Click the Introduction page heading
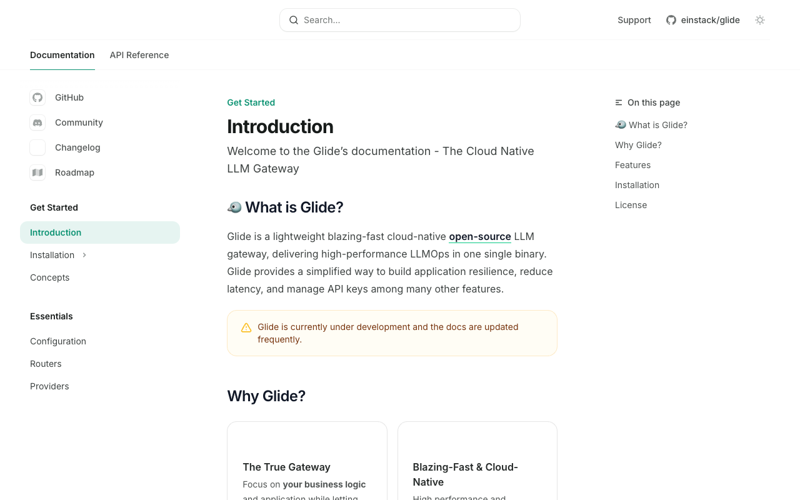Image resolution: width=800 pixels, height=500 pixels. pos(280,126)
